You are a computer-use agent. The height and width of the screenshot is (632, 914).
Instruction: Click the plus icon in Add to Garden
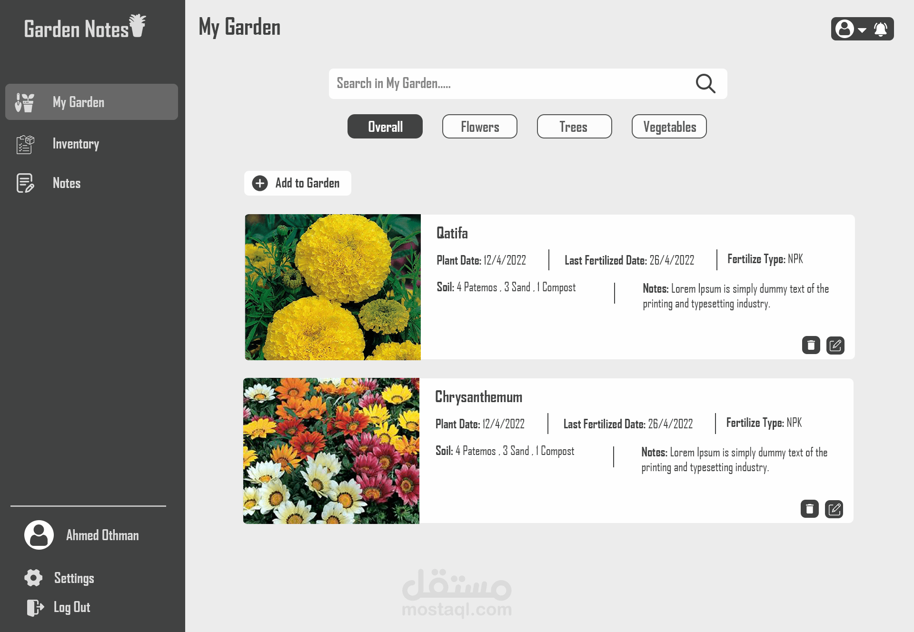coord(260,183)
